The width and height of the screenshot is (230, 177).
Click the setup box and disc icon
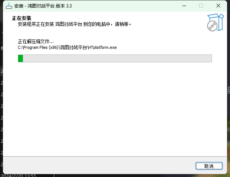point(215,22)
